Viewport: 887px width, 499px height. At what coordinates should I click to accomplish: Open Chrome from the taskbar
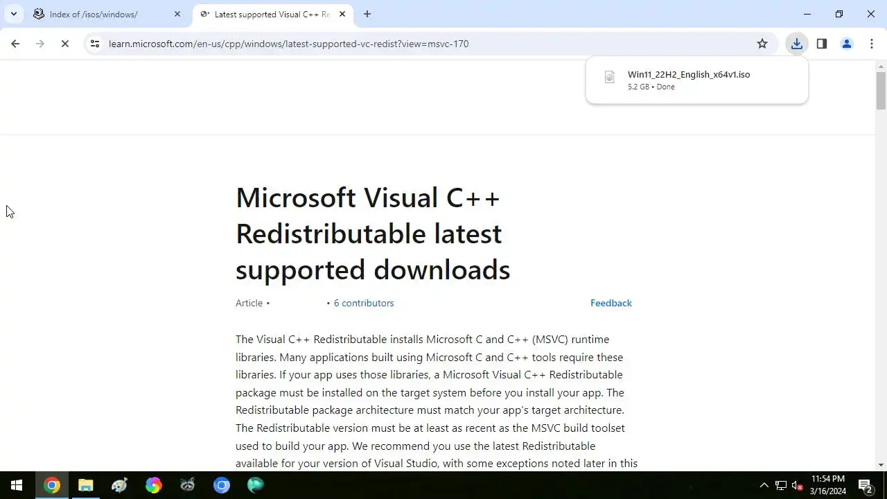[52, 485]
